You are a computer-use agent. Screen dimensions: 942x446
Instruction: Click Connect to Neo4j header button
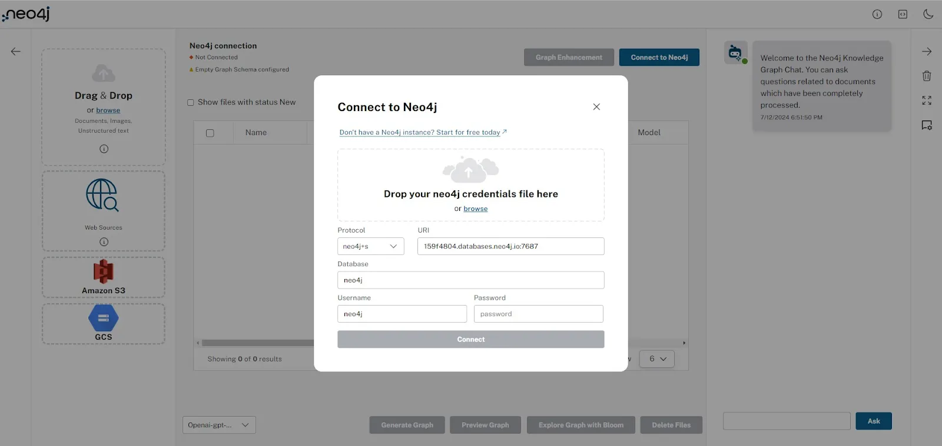(659, 58)
